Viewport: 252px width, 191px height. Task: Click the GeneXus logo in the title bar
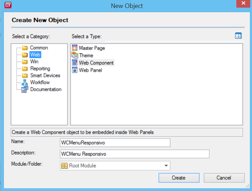(x=8, y=5)
